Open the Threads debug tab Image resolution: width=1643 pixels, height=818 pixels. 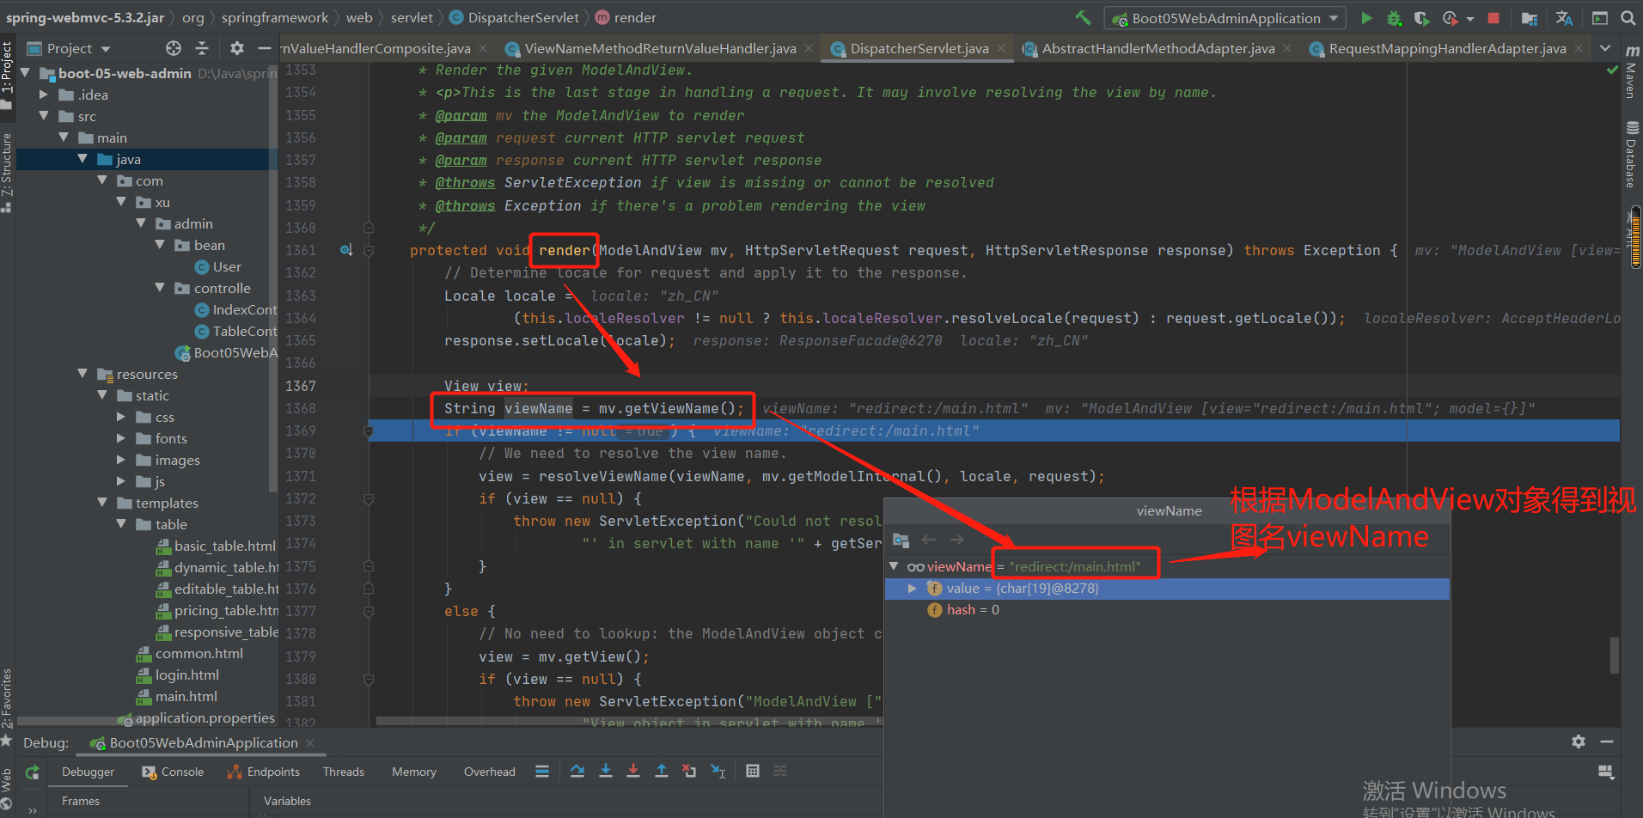(x=344, y=772)
